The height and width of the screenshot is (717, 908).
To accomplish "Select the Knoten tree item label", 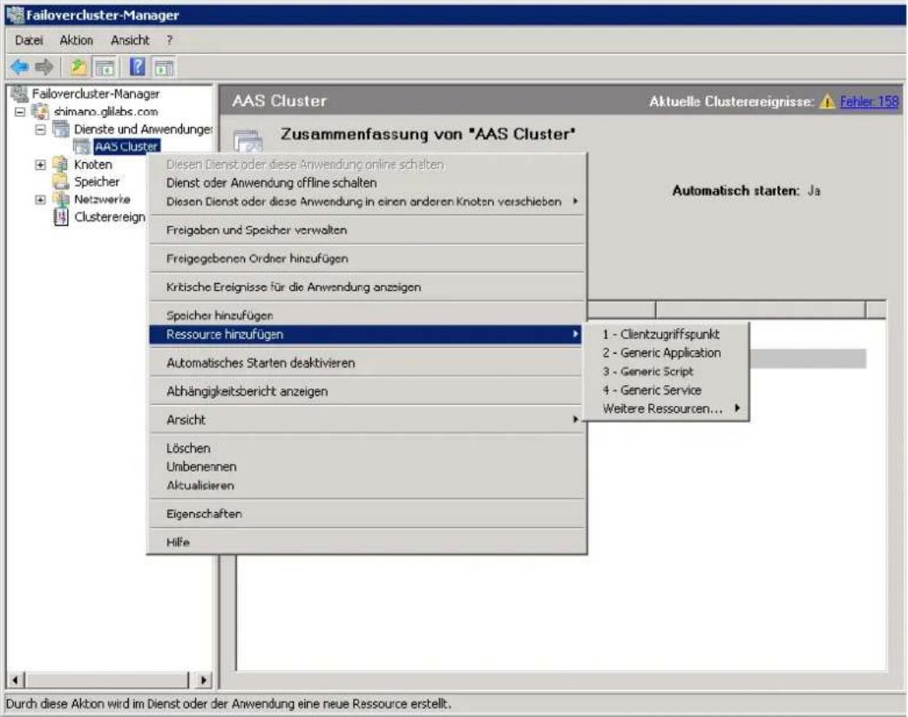I will point(93,165).
